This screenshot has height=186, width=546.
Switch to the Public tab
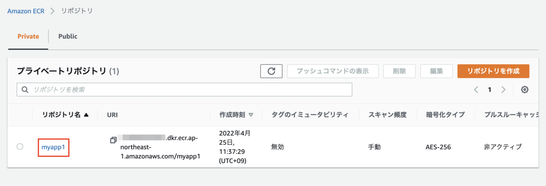[68, 36]
